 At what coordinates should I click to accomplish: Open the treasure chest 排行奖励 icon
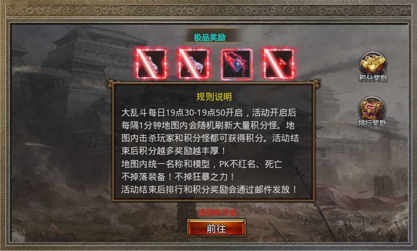pos(372,108)
